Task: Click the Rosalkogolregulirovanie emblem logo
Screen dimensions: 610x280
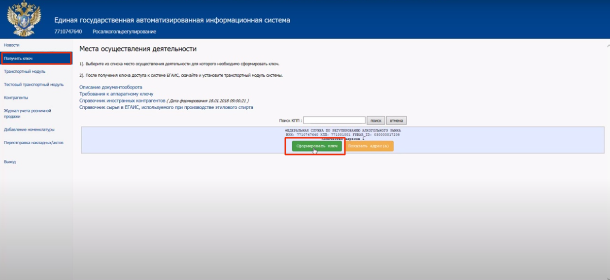Action: pos(24,19)
